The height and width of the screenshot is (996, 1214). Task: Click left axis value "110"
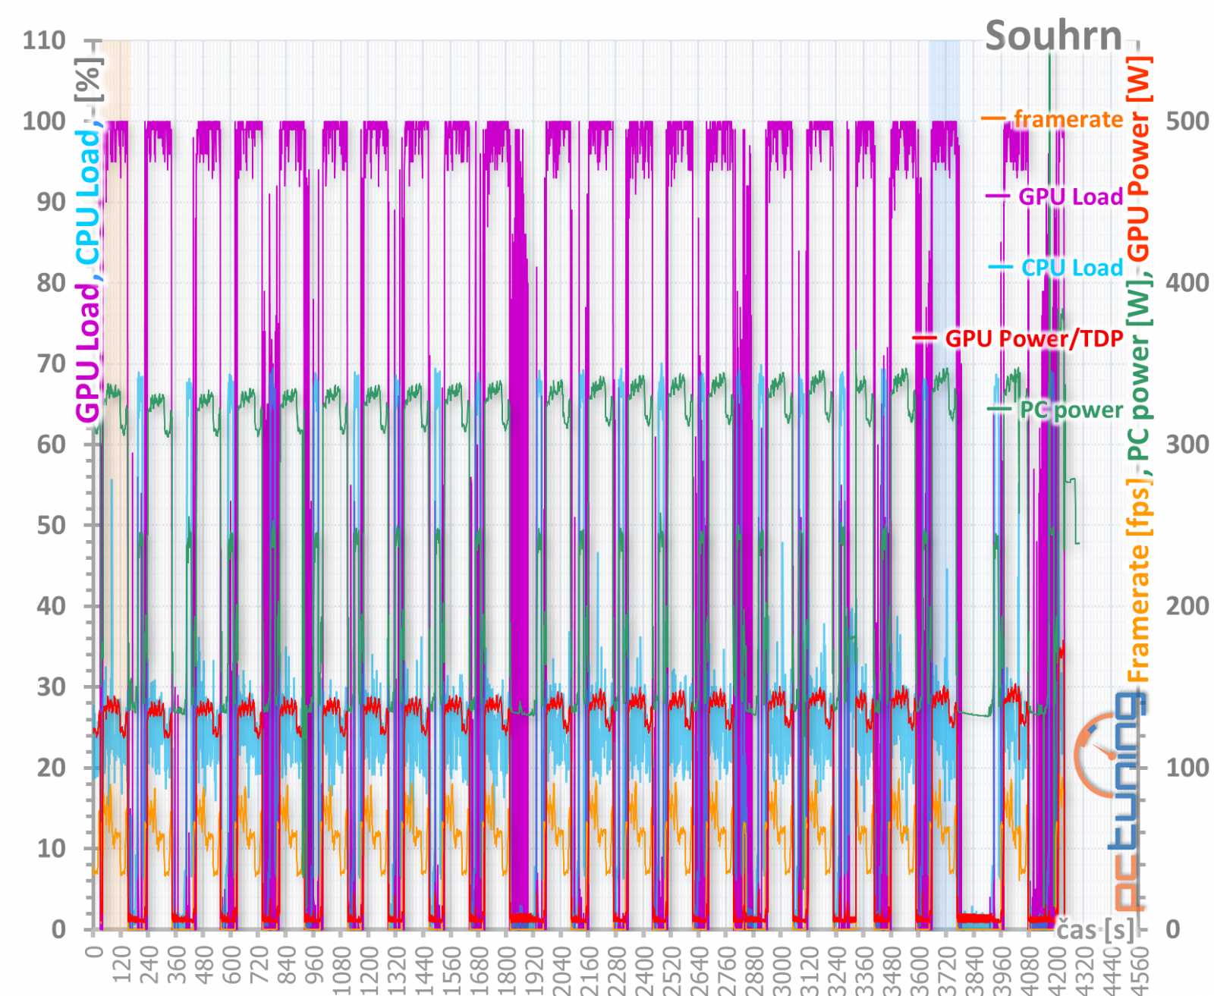44,39
